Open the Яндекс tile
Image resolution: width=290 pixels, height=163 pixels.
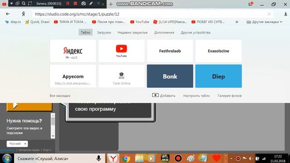(x=73, y=51)
